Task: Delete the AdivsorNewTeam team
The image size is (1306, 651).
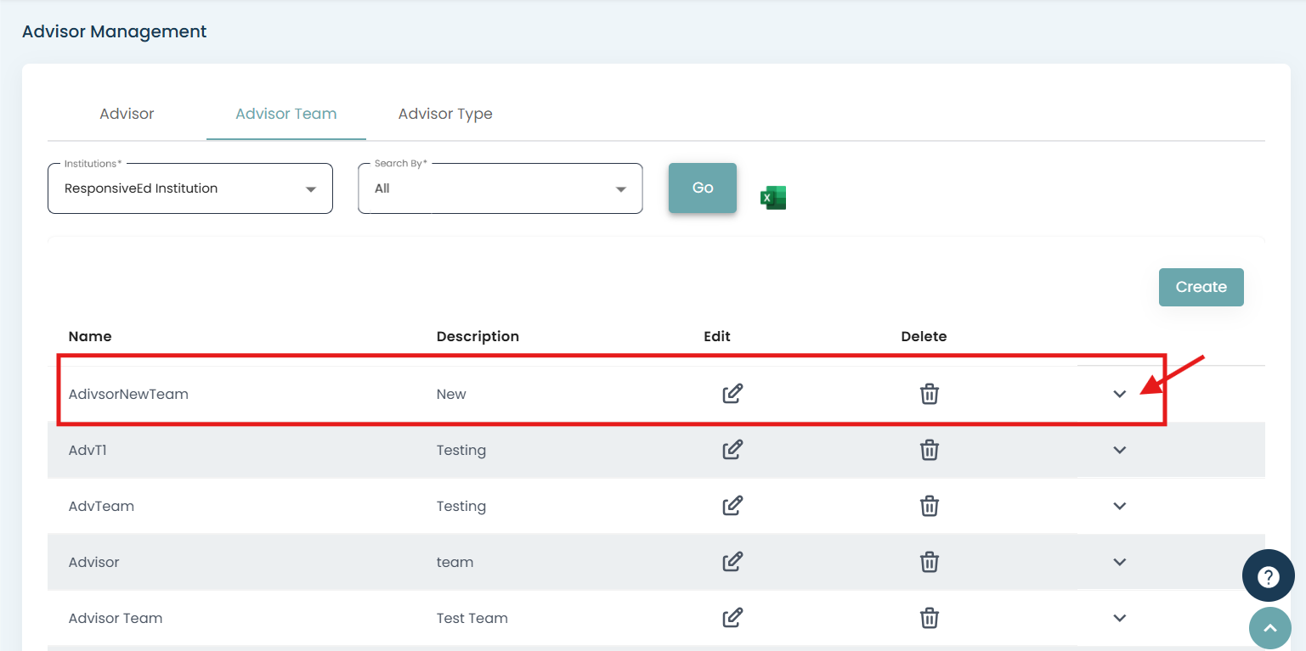Action: [930, 394]
